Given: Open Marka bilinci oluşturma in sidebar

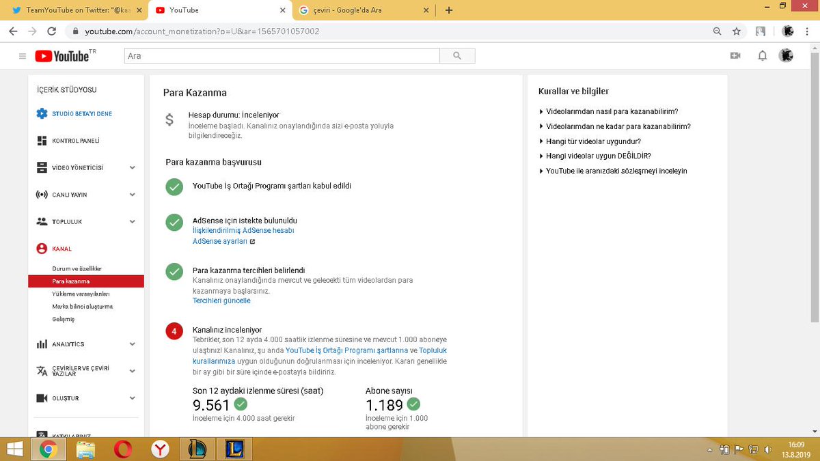Looking at the screenshot, I should (x=83, y=307).
